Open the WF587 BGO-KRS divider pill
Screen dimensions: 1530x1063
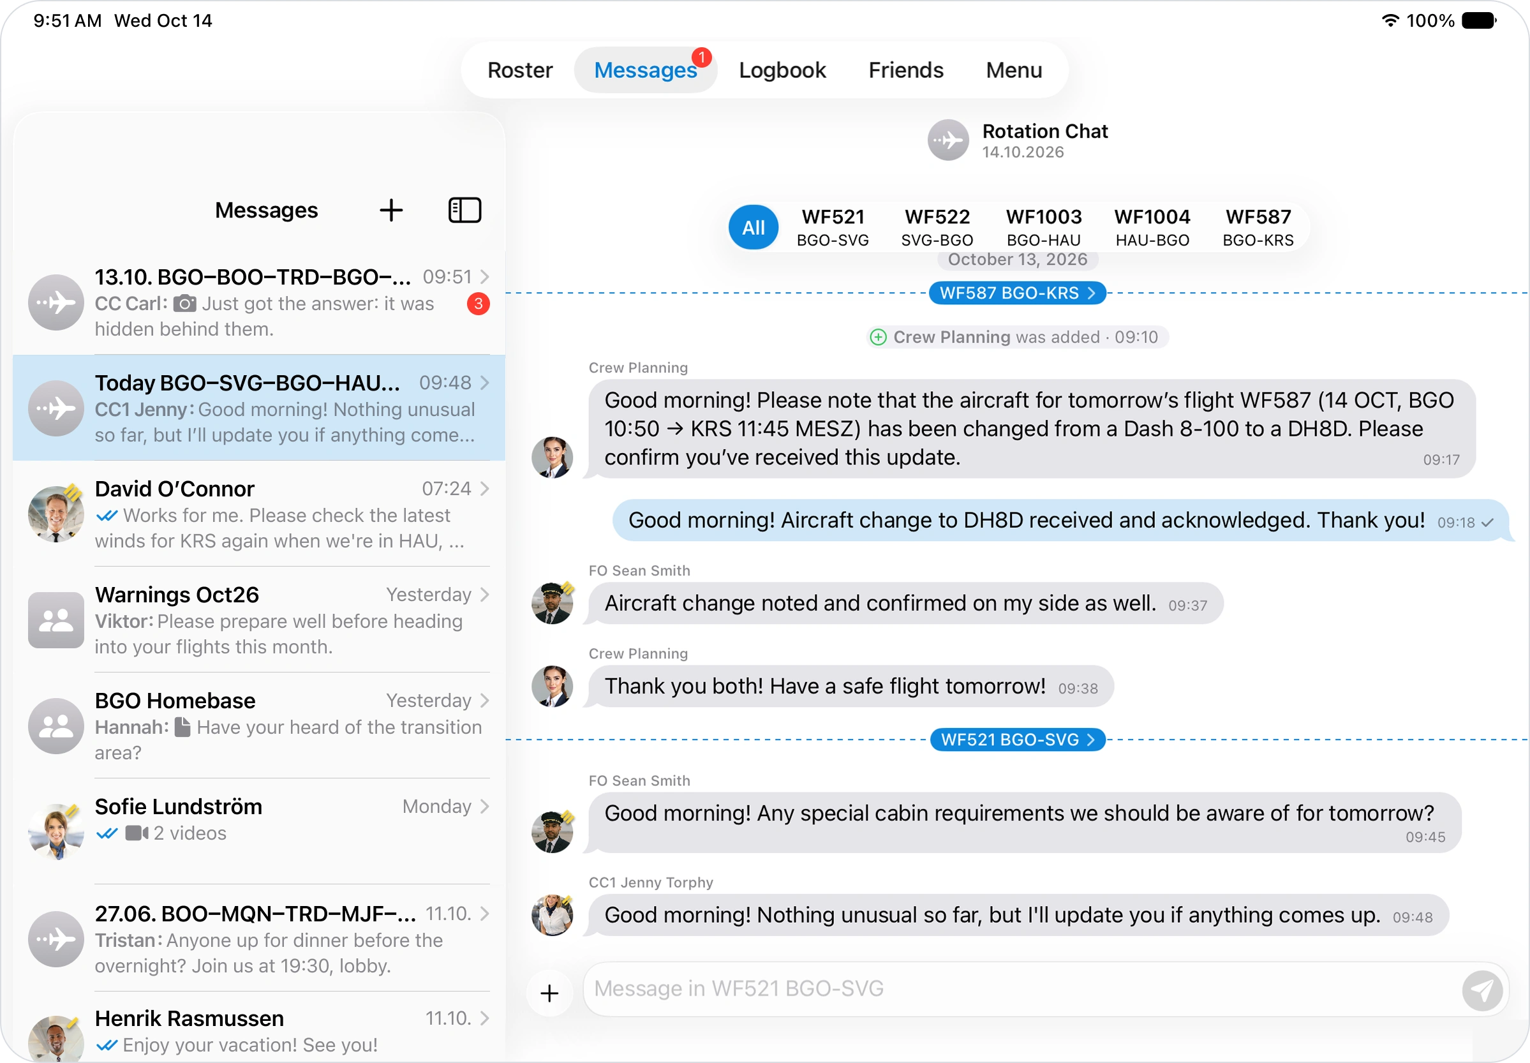[1017, 293]
